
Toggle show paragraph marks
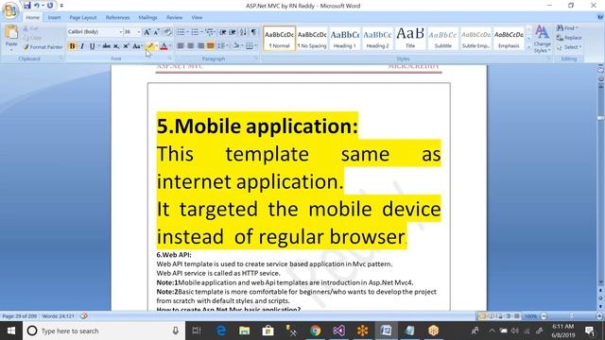coord(253,32)
